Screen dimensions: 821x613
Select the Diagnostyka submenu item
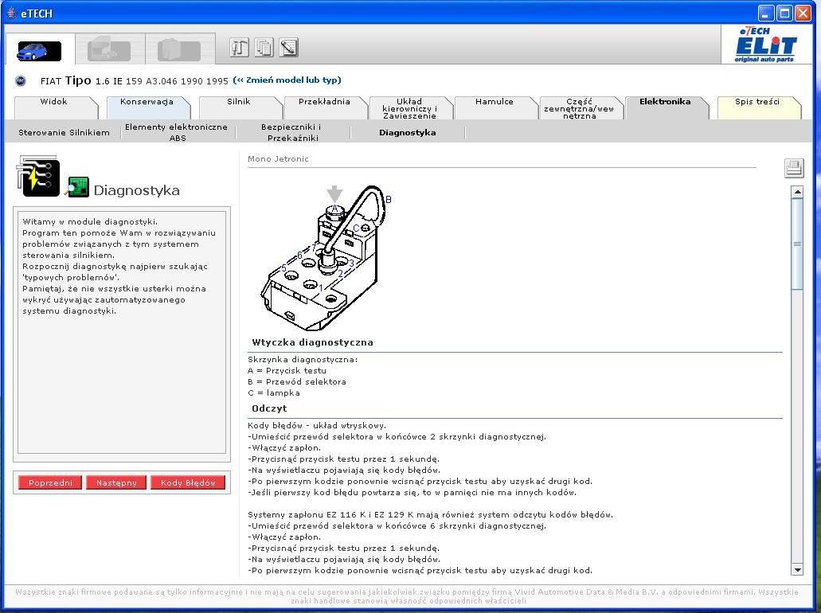point(408,132)
